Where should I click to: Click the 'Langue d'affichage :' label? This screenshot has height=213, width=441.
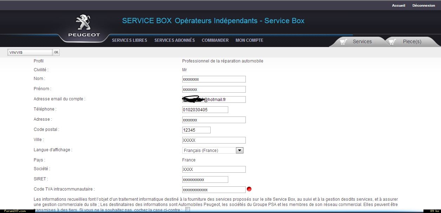tap(53, 150)
